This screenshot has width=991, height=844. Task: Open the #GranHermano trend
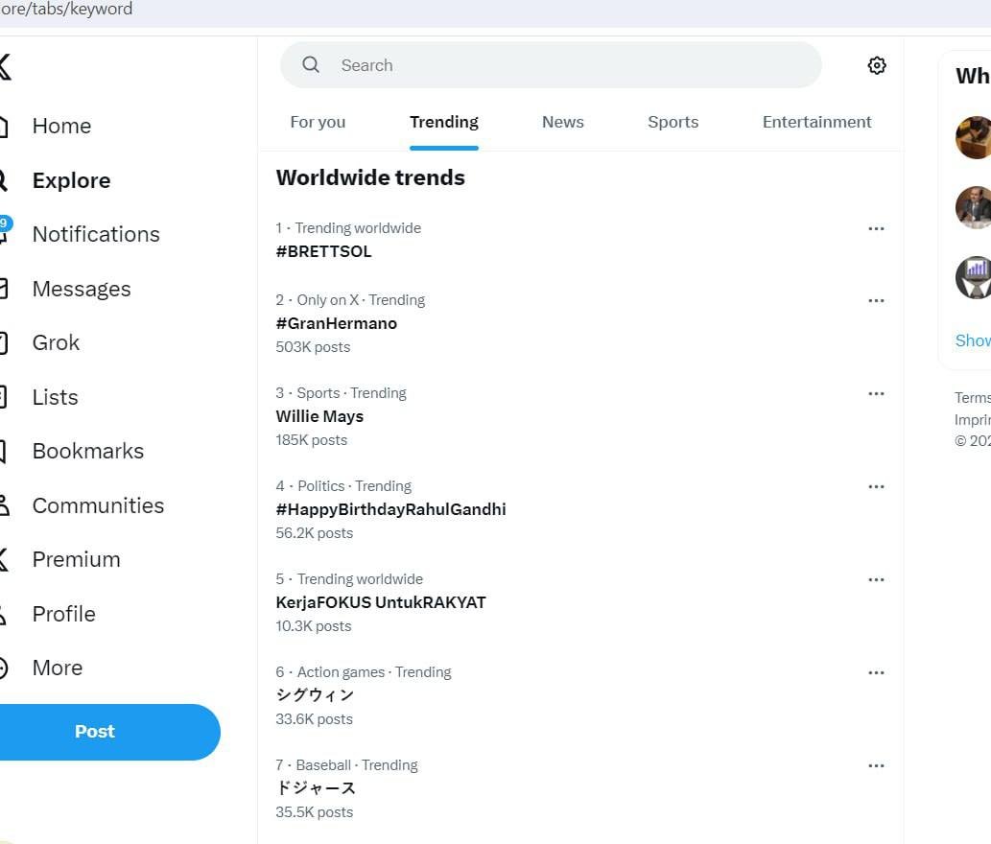tap(336, 323)
